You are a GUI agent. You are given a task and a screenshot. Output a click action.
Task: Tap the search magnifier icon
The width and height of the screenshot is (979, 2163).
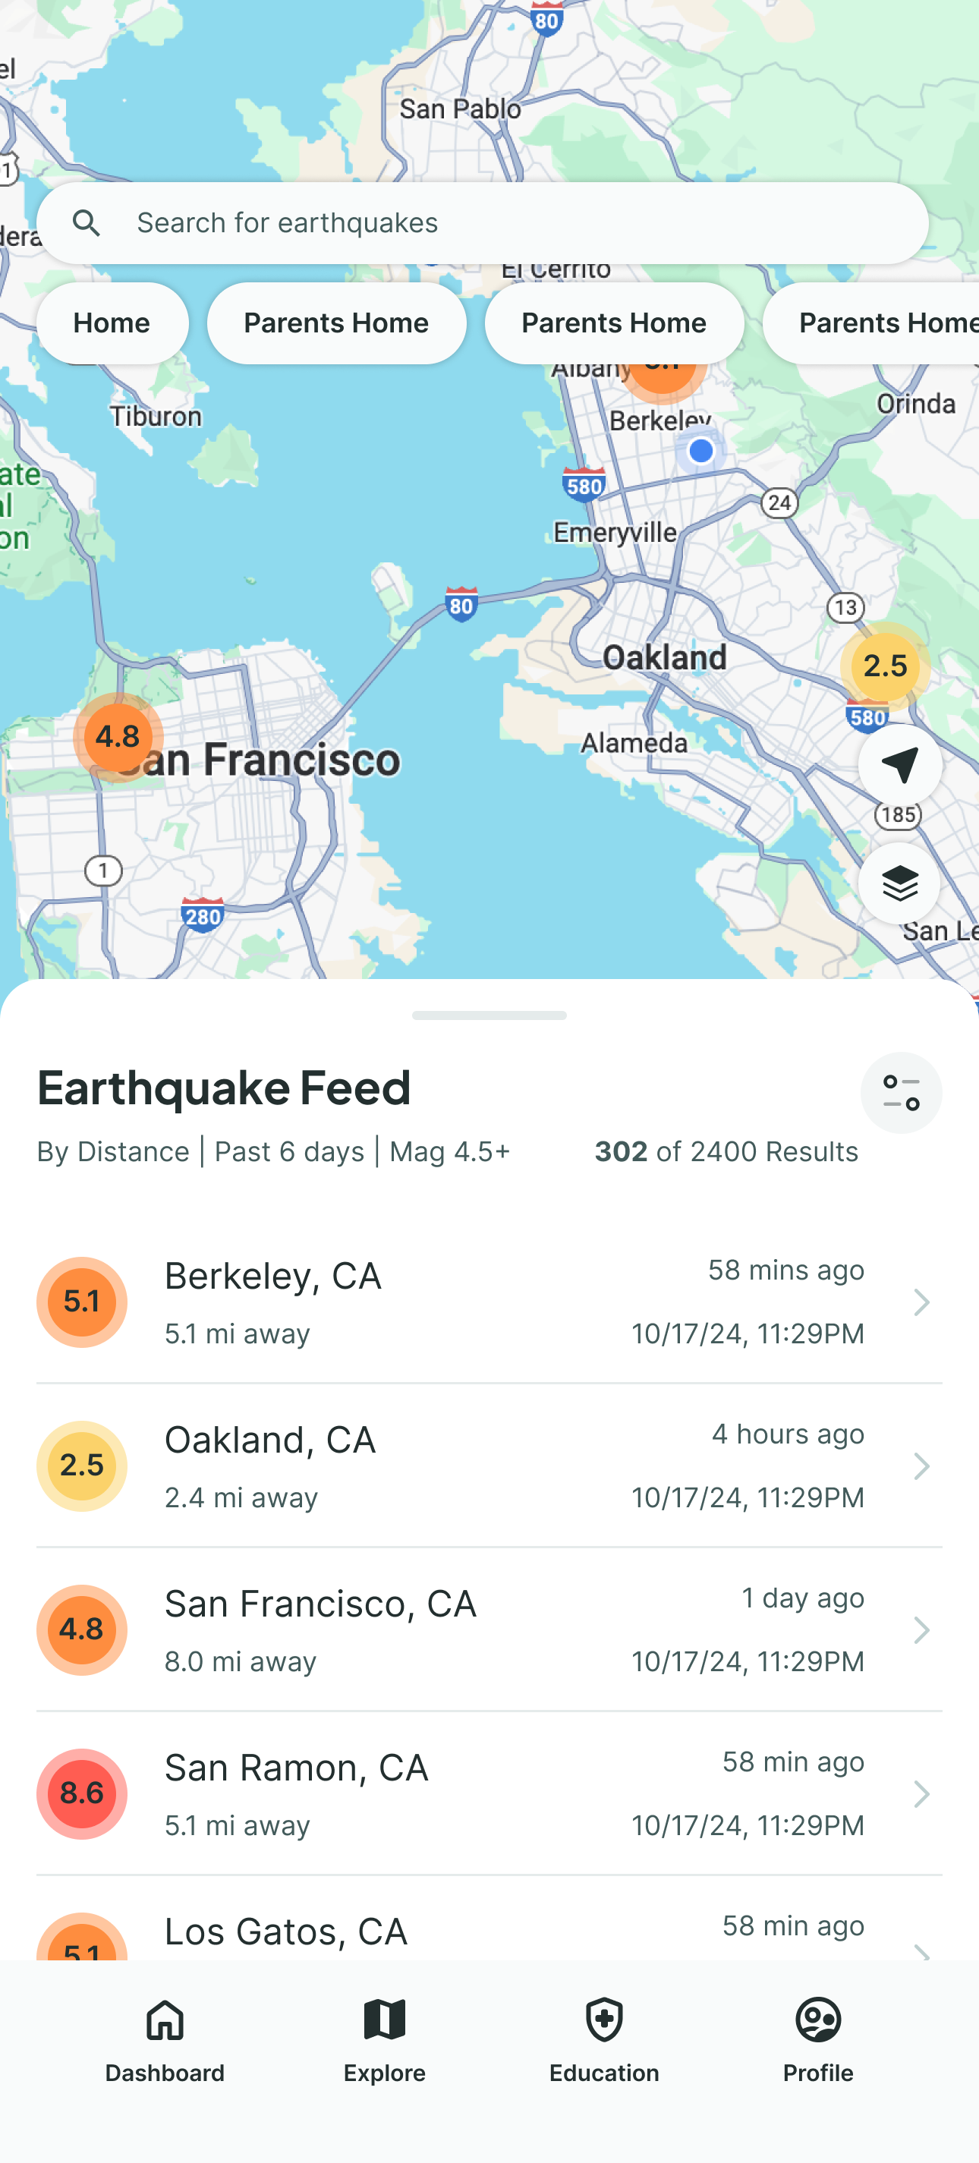86,223
